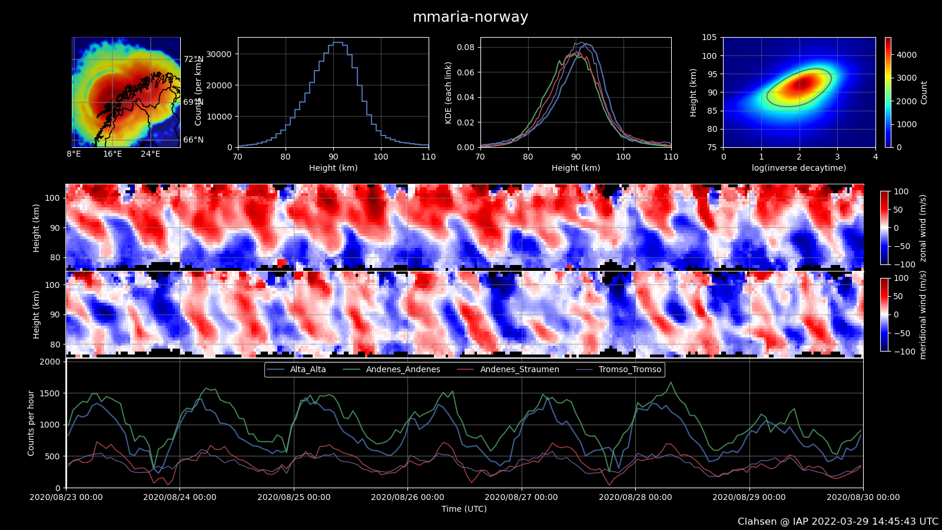The width and height of the screenshot is (942, 530).
Task: Click the 2000 tick on counts axis
Action: (x=49, y=362)
